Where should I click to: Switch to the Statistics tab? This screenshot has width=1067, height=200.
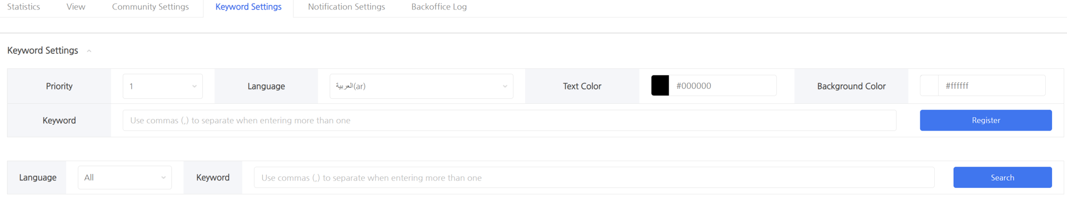point(23,7)
